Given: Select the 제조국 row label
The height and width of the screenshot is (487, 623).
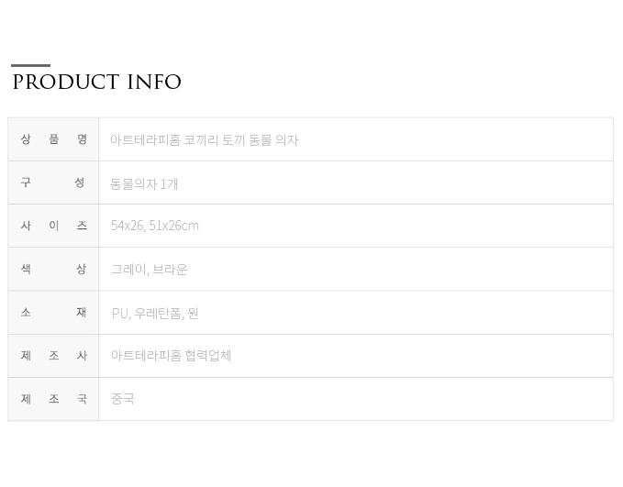Looking at the screenshot, I should click(53, 398).
